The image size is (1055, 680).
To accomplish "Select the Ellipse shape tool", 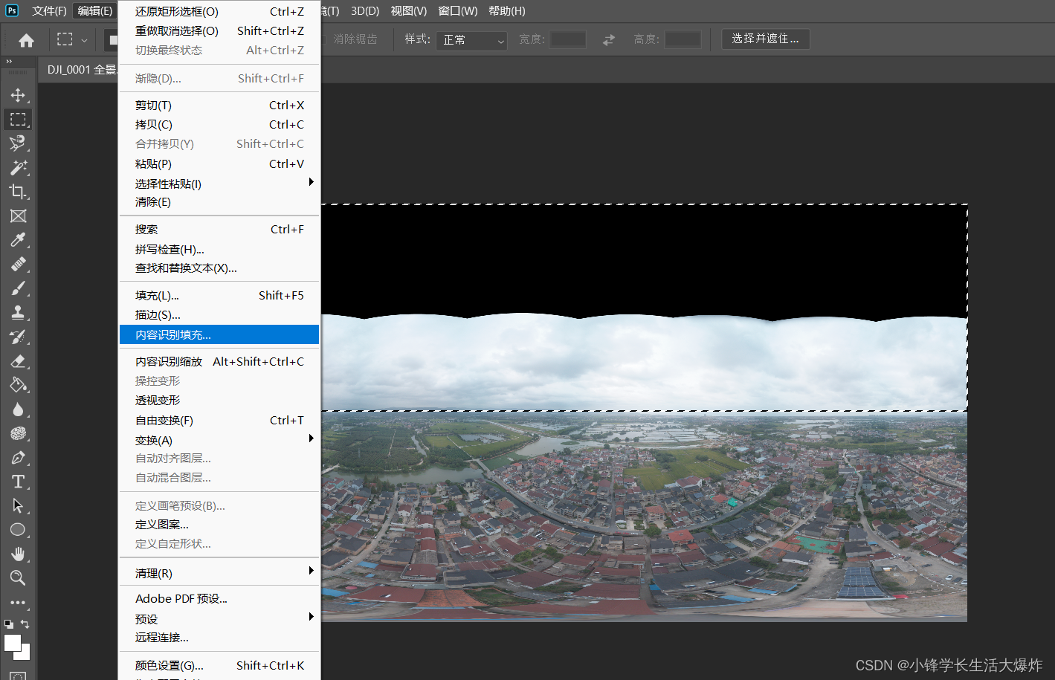I will pyautogui.click(x=18, y=530).
